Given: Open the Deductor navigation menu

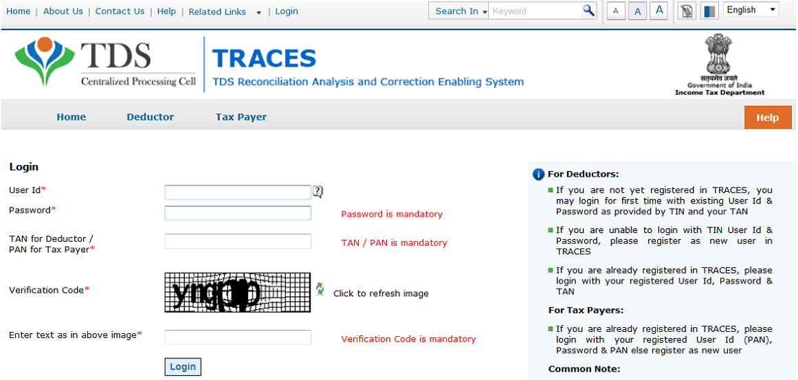Looking at the screenshot, I should pos(150,117).
